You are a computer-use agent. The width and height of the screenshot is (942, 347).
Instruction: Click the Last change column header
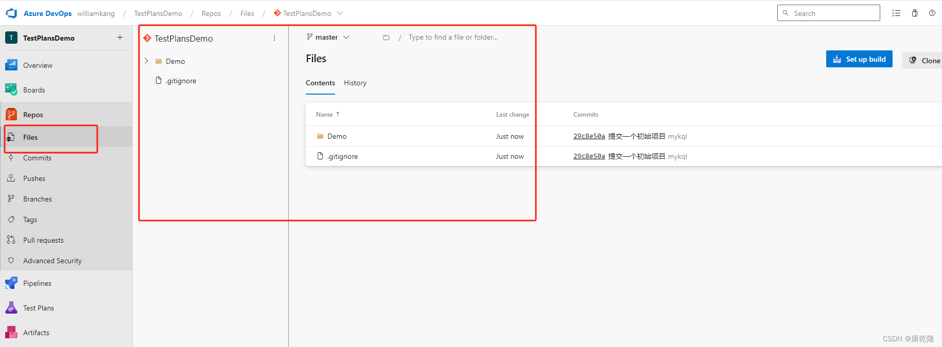[x=513, y=115]
